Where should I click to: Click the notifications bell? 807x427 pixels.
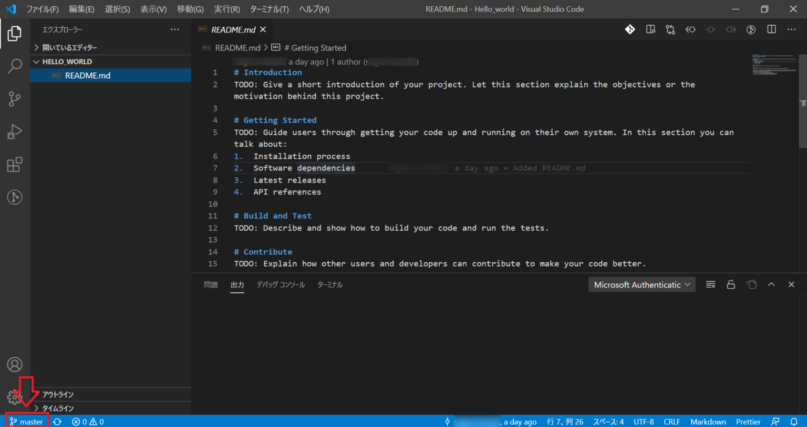coord(794,421)
